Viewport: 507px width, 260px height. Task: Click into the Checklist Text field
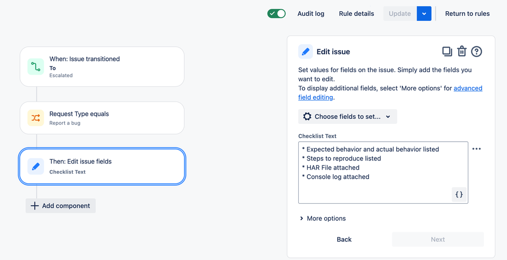383,172
